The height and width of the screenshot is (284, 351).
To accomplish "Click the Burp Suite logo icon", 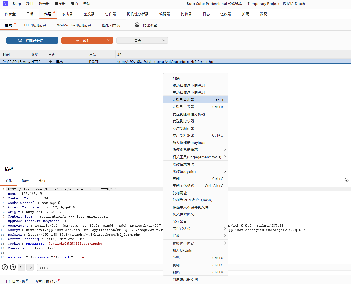I will pos(5,3).
